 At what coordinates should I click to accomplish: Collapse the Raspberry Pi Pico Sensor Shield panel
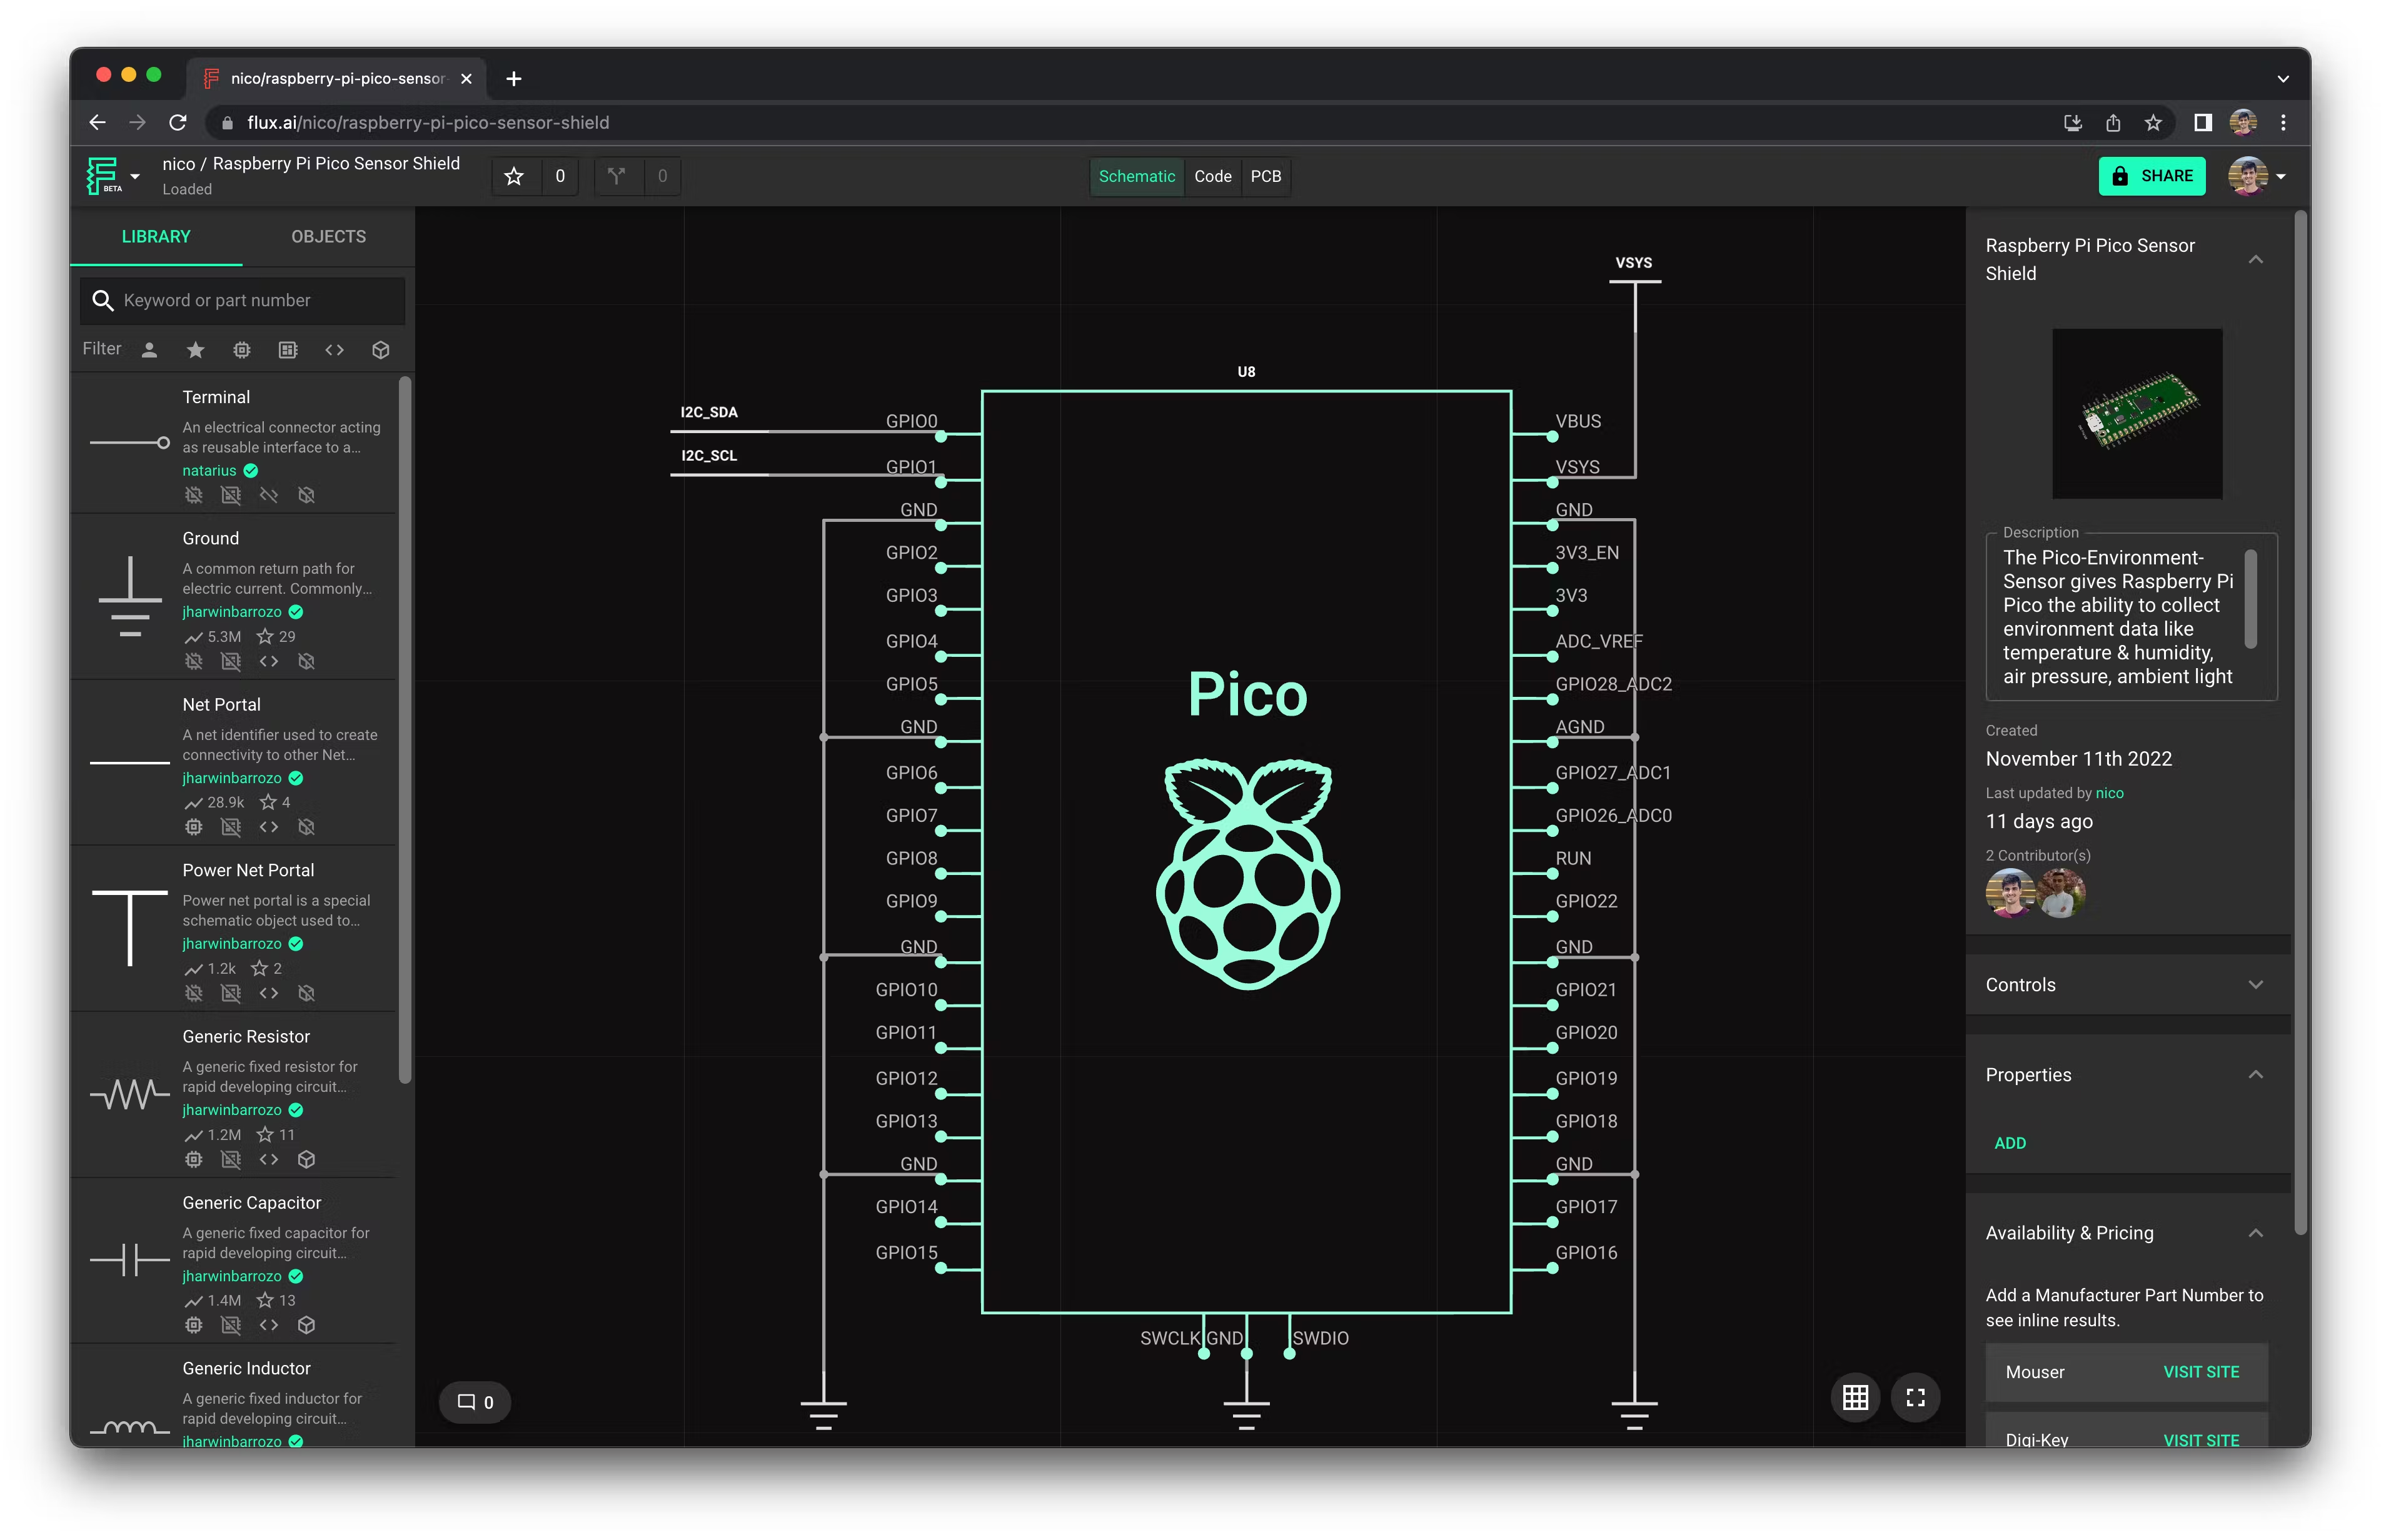pos(2256,260)
